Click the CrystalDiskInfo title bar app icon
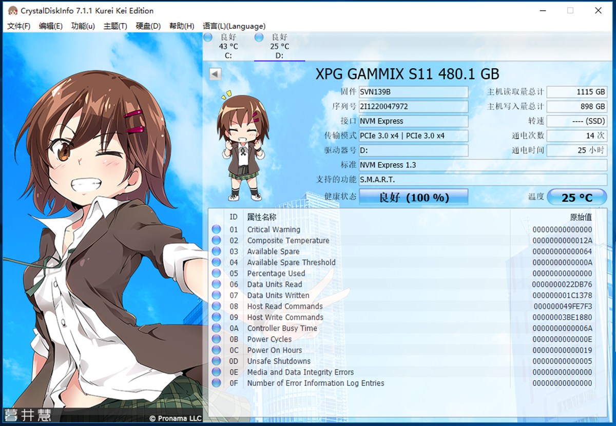 click(x=12, y=11)
